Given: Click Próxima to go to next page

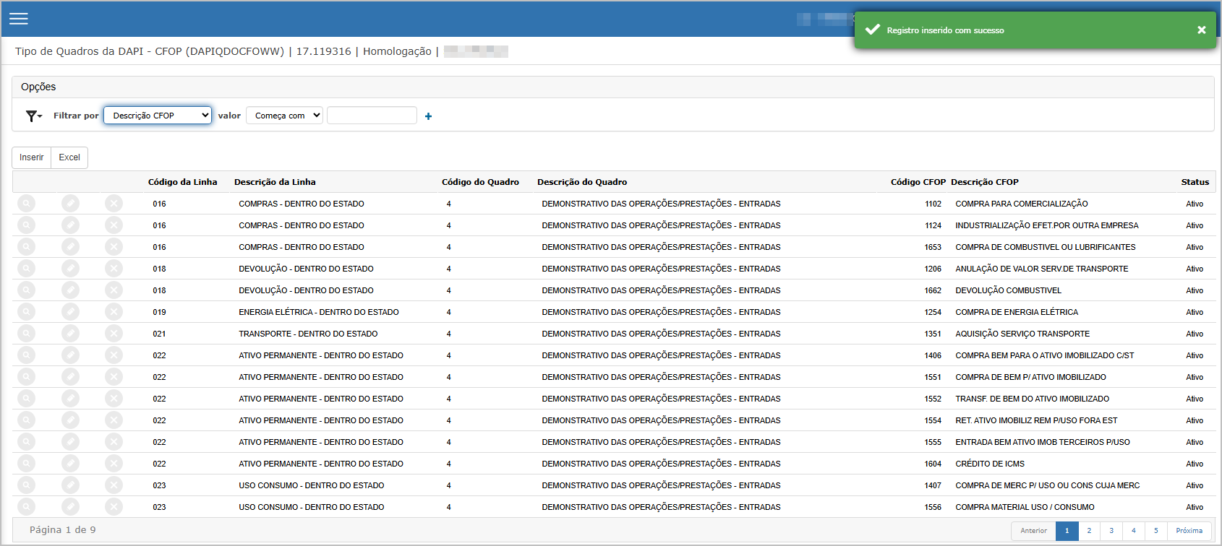Looking at the screenshot, I should click(x=1189, y=531).
